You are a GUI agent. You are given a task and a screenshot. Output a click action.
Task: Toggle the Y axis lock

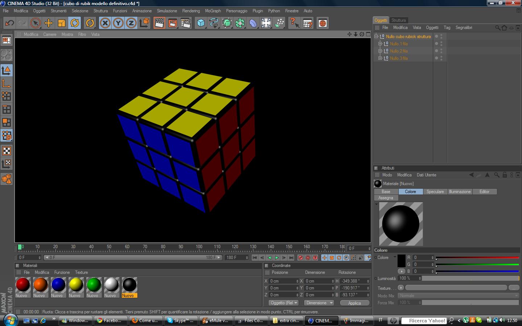[118, 23]
